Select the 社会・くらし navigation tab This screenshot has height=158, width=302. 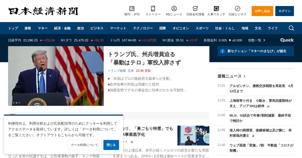225,28
